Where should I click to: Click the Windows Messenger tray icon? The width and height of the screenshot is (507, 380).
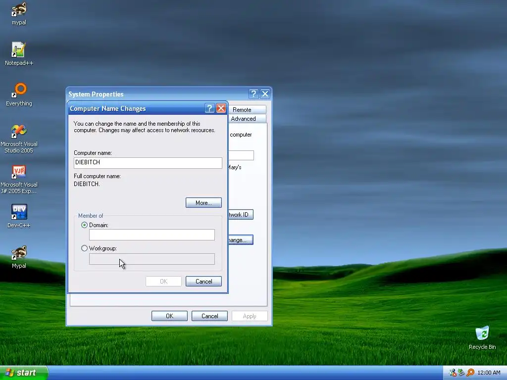(453, 373)
